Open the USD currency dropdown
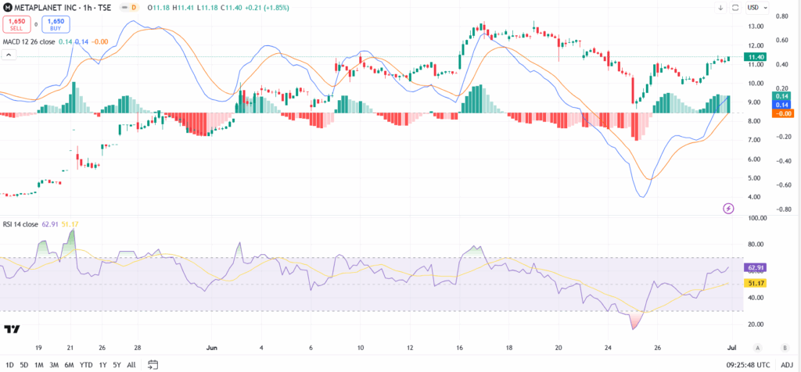 [756, 7]
